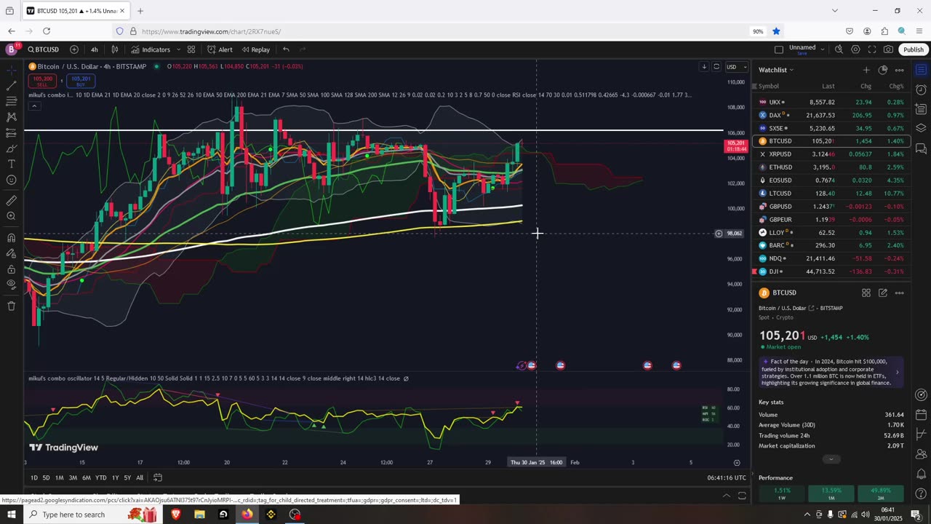Image resolution: width=931 pixels, height=524 pixels.
Task: Open the BTCUSD symbol search
Action: coord(44,49)
